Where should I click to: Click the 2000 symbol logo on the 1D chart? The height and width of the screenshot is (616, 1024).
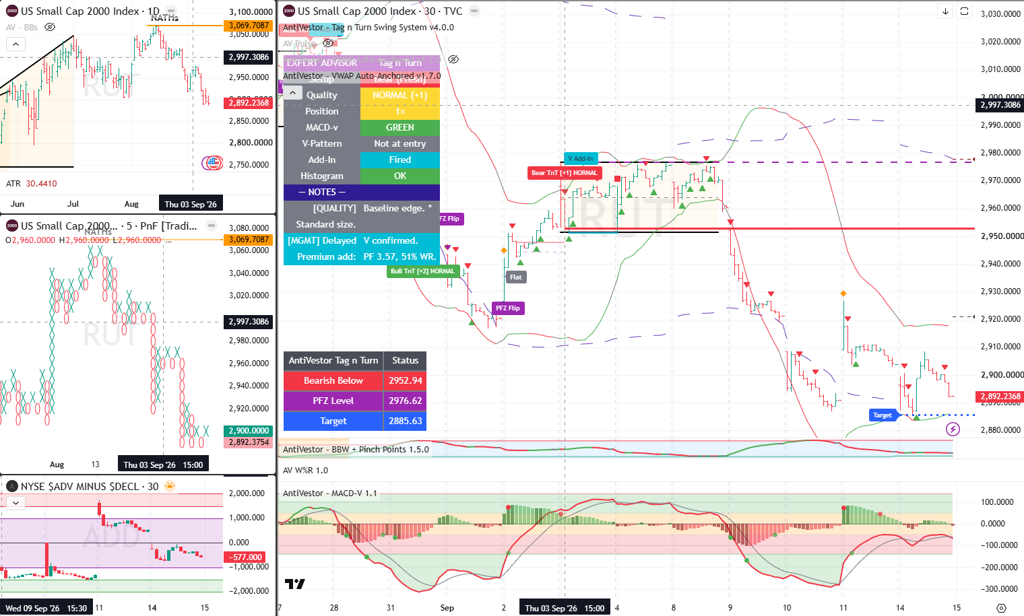point(11,11)
